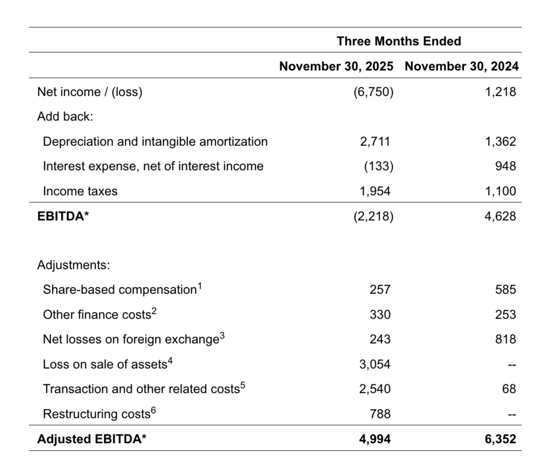Select the 2,711 depreciation value
Screen dimensions: 553x474
coord(375,141)
